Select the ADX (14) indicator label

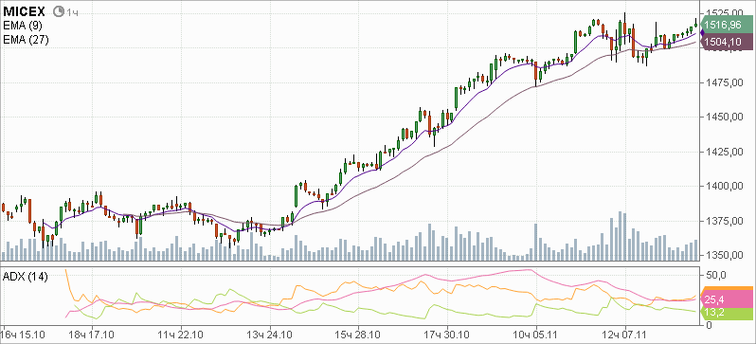coord(25,277)
